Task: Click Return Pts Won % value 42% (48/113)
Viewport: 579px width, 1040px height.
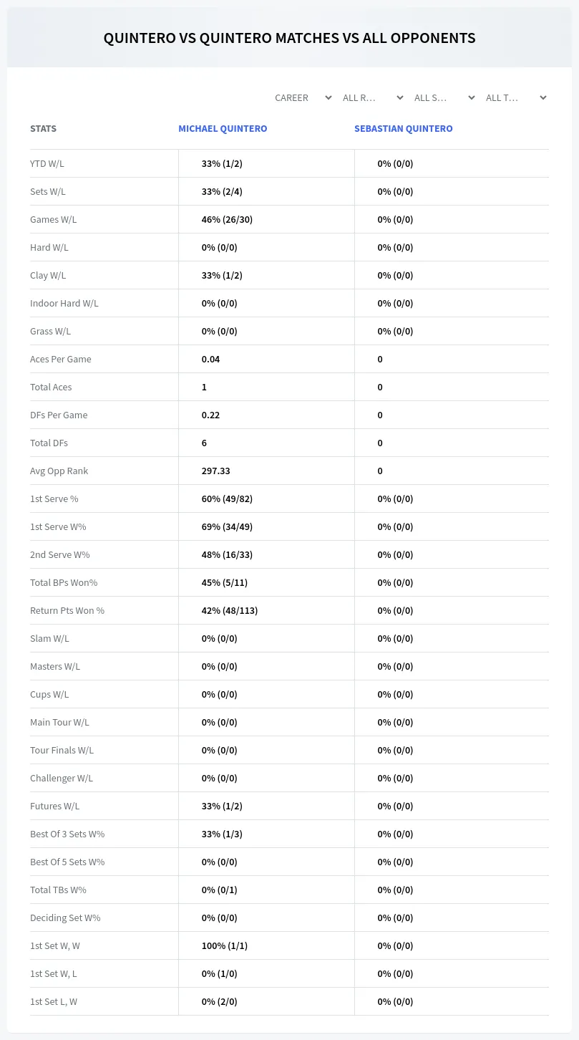Action: (x=230, y=610)
